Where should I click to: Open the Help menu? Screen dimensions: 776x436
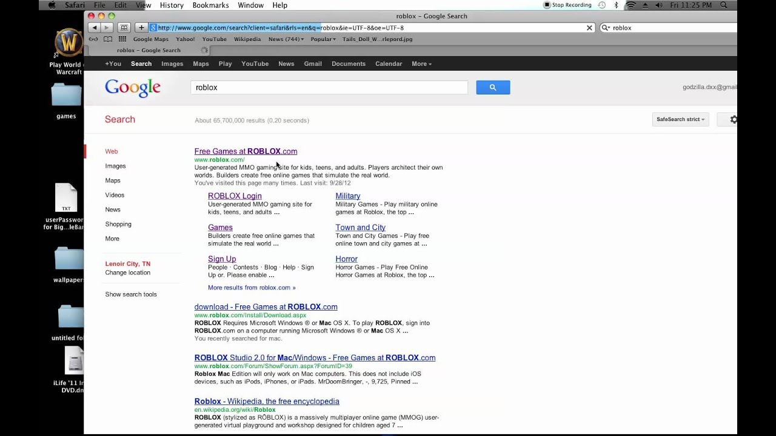(279, 5)
